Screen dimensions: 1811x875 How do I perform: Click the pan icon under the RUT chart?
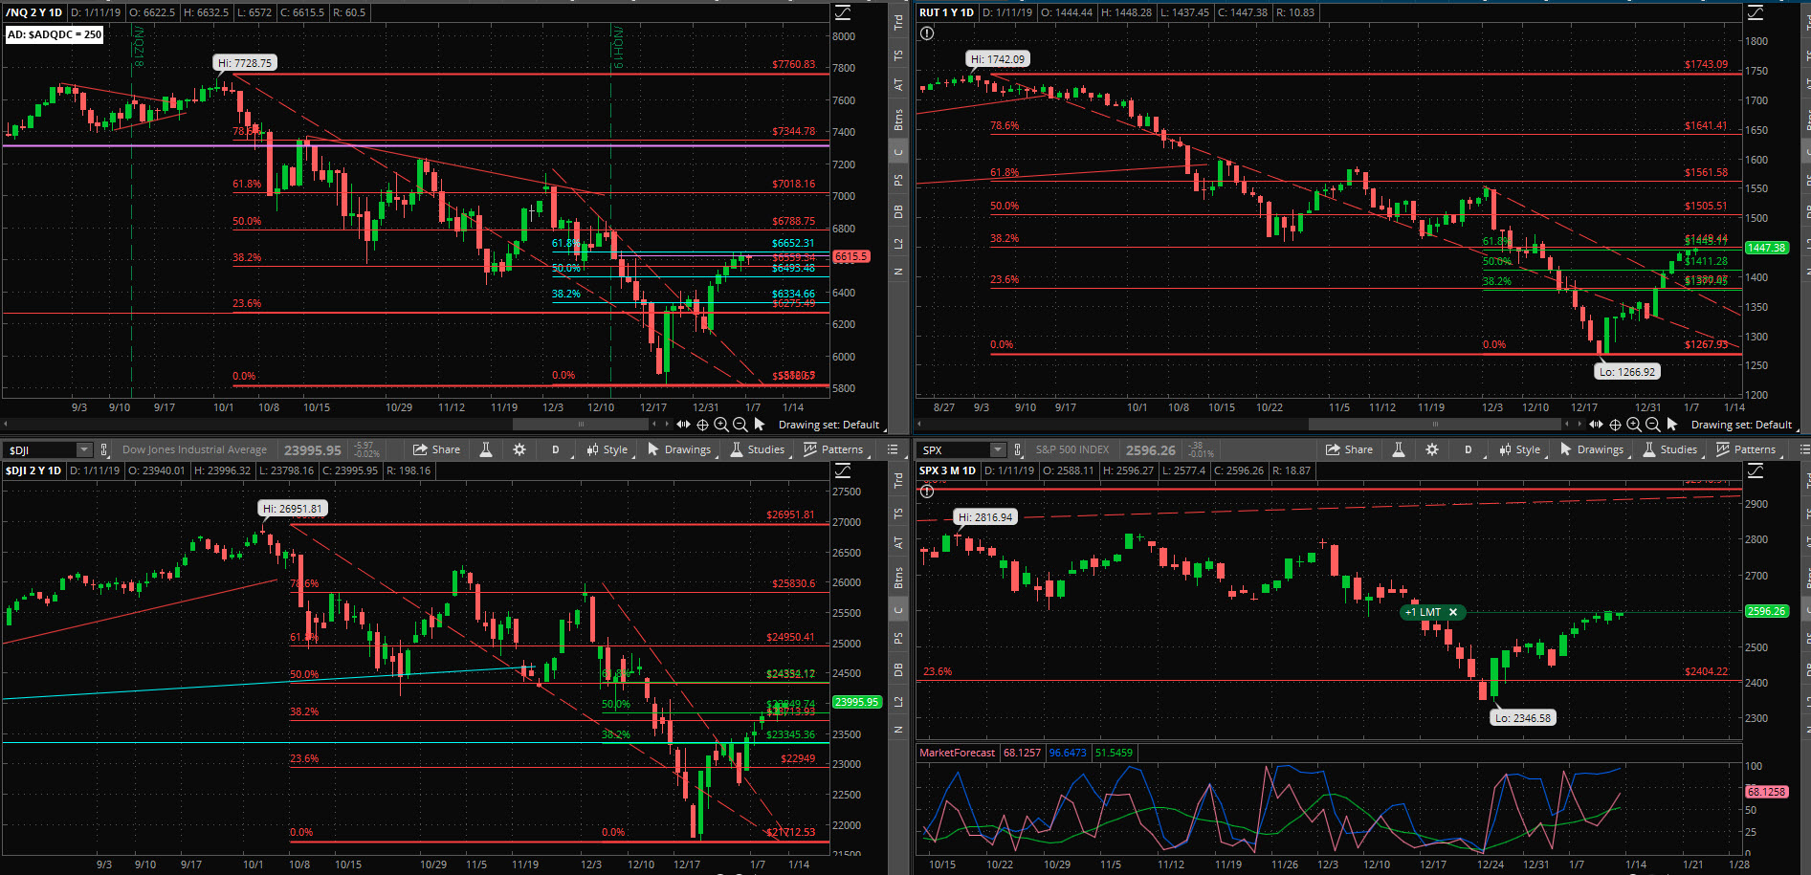pos(1596,424)
